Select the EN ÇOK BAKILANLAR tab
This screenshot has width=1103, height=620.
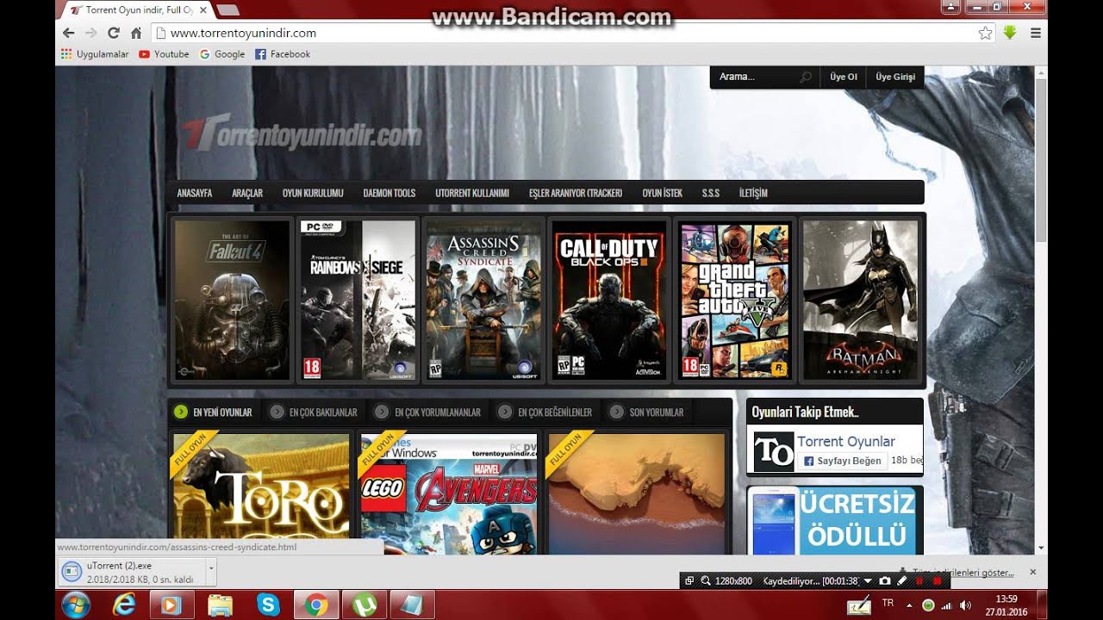click(x=314, y=412)
